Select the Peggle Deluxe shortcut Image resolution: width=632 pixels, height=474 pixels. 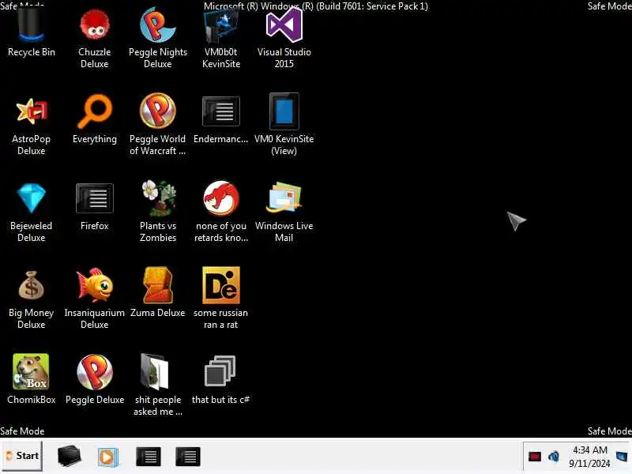pos(94,381)
